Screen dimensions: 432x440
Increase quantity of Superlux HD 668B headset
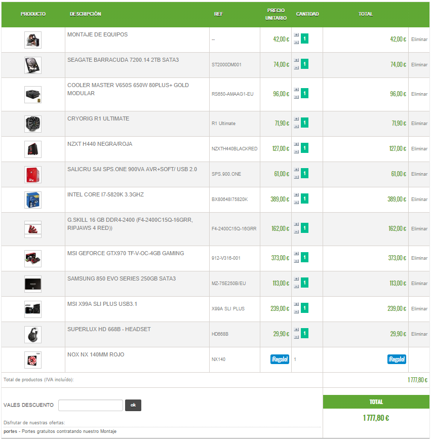pyautogui.click(x=296, y=330)
